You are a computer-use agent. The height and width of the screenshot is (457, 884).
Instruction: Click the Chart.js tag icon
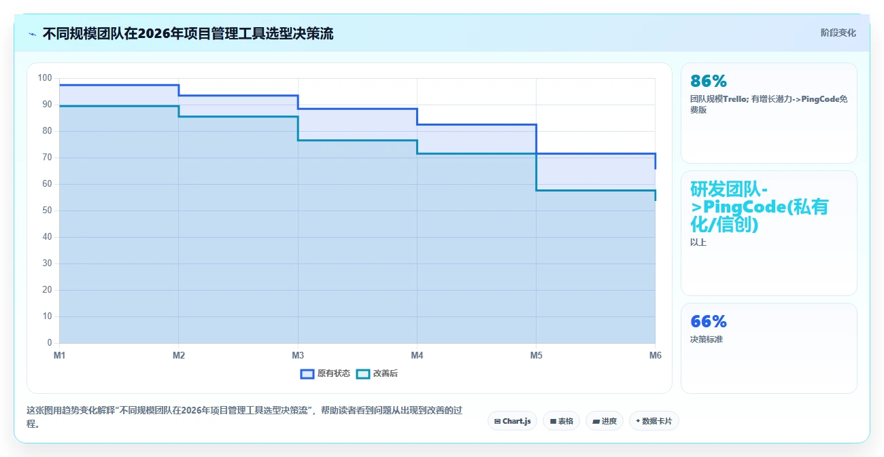tap(498, 421)
